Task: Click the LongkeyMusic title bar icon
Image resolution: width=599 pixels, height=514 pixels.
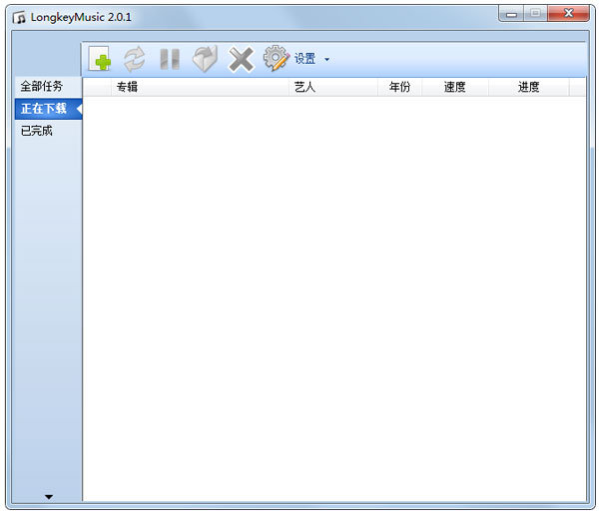Action: click(x=19, y=17)
